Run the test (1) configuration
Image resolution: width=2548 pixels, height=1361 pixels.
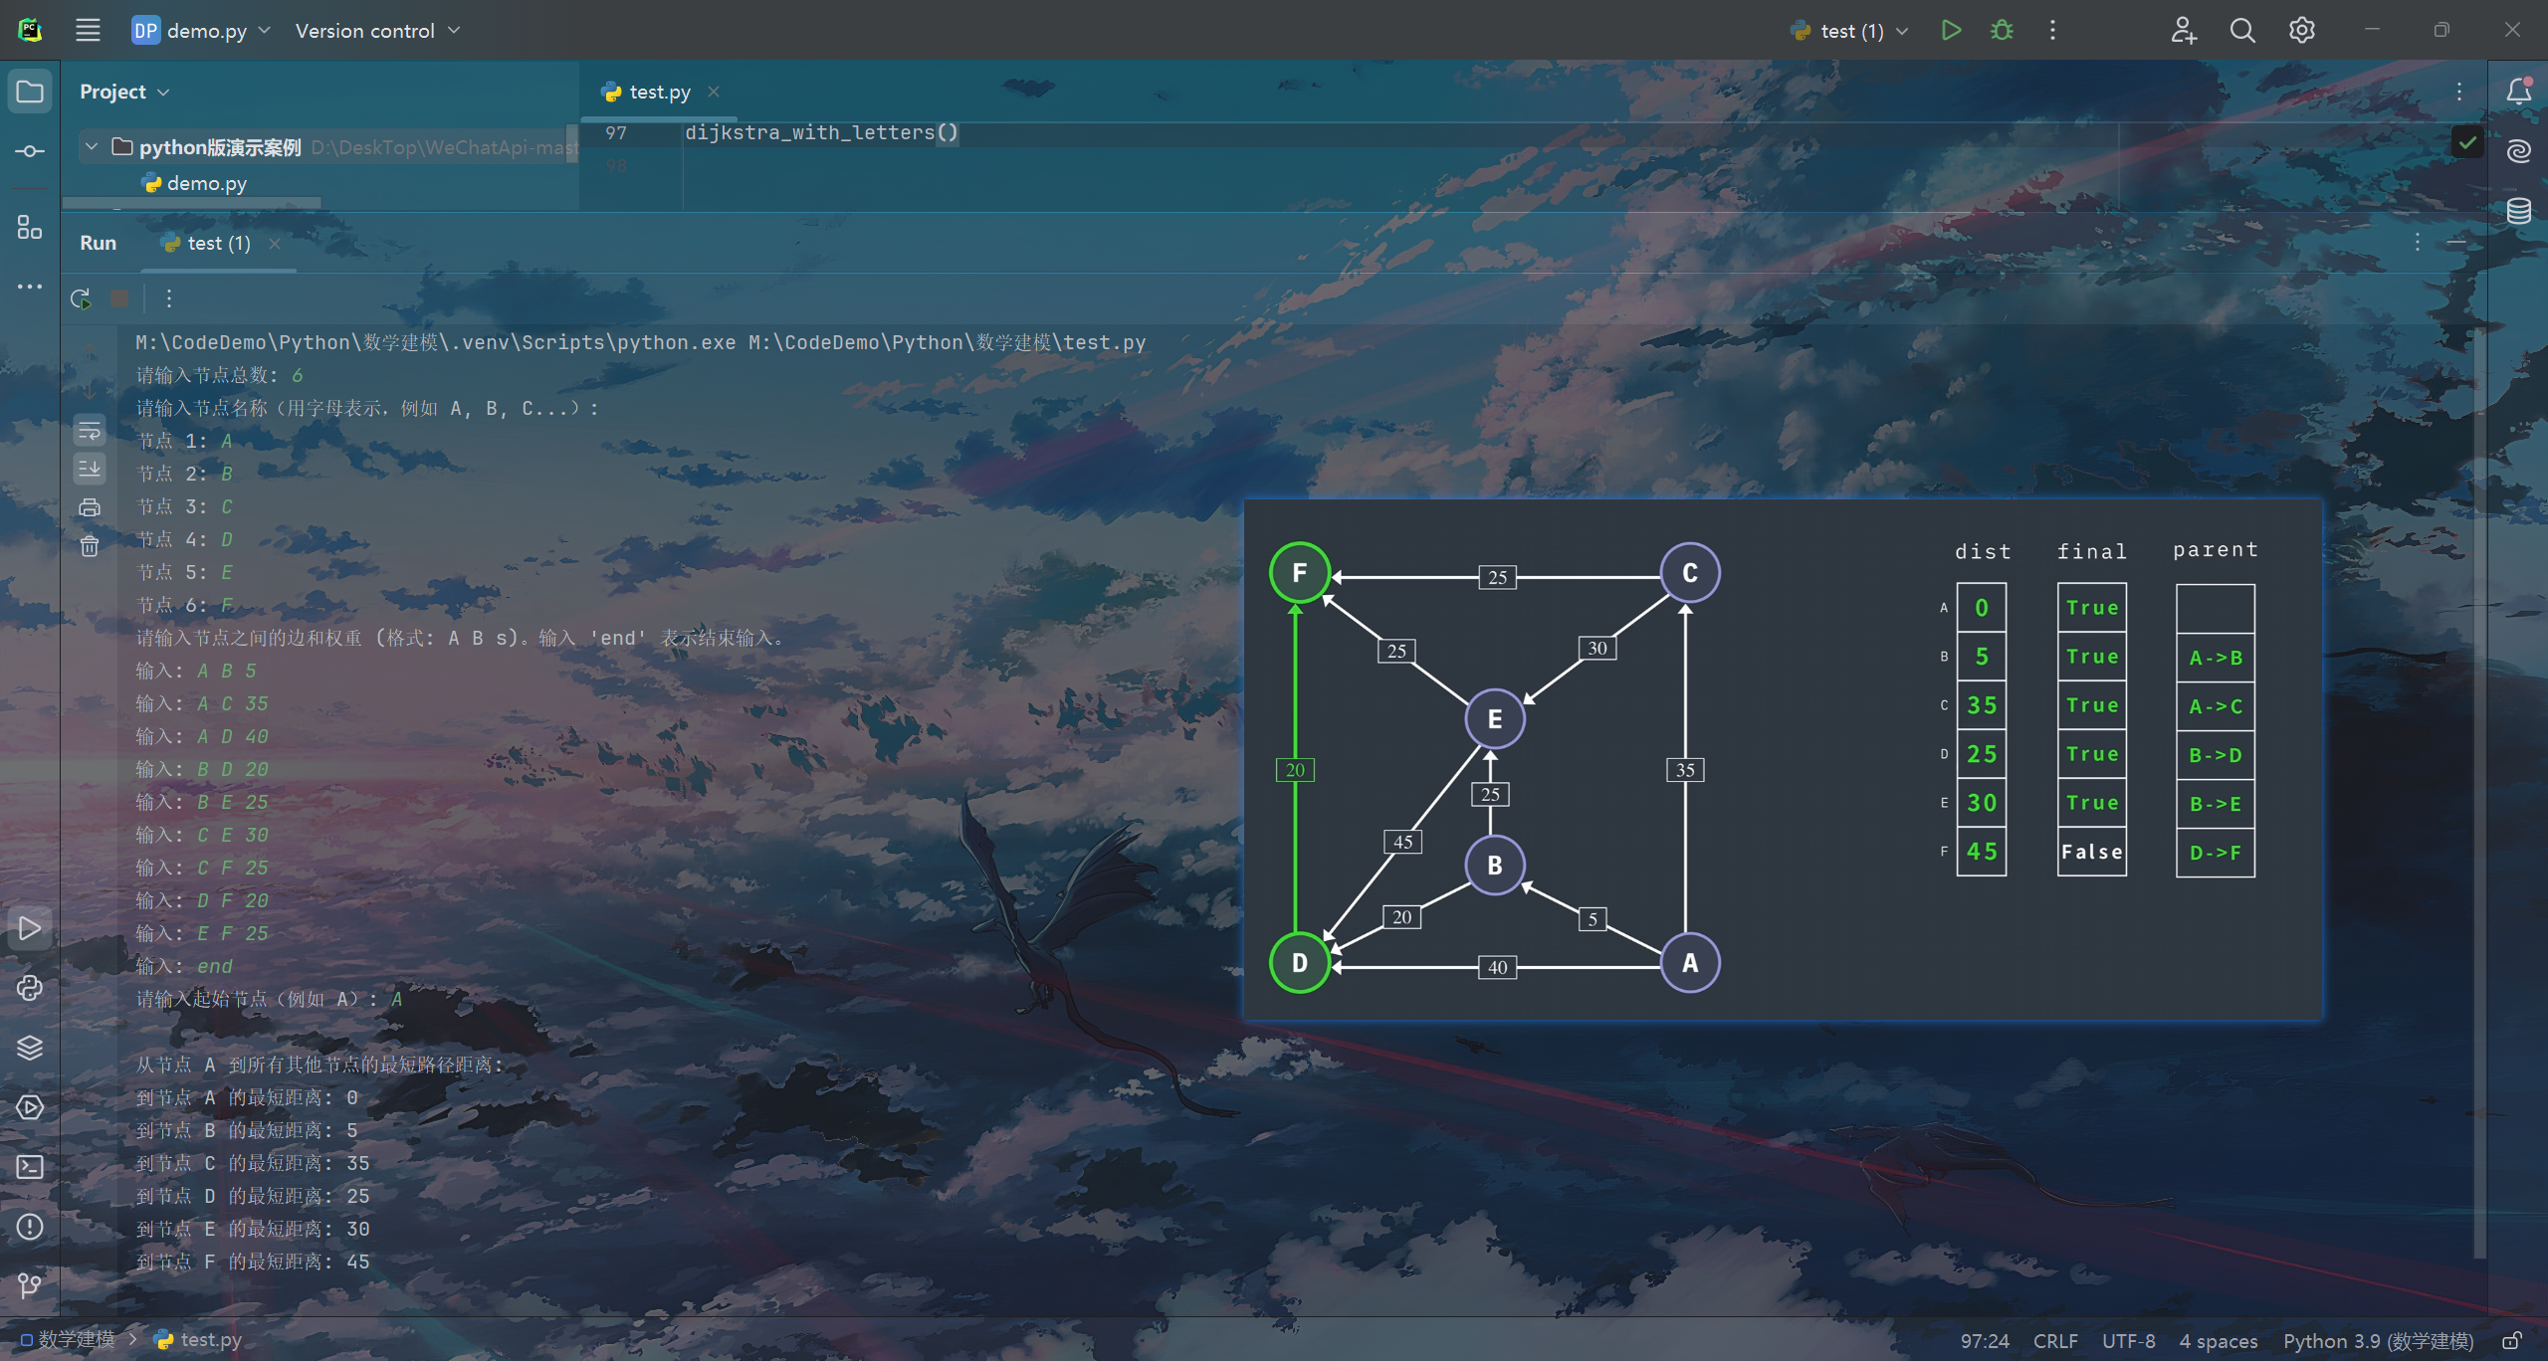pyautogui.click(x=1951, y=30)
